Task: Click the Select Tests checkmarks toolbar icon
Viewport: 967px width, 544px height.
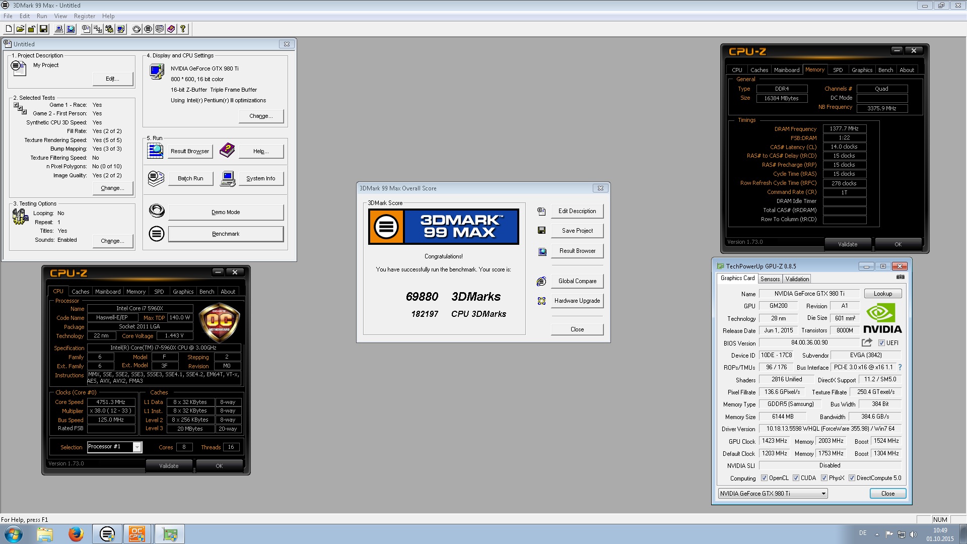Action: 98,29
